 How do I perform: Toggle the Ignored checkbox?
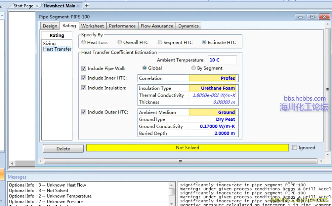(x=294, y=148)
